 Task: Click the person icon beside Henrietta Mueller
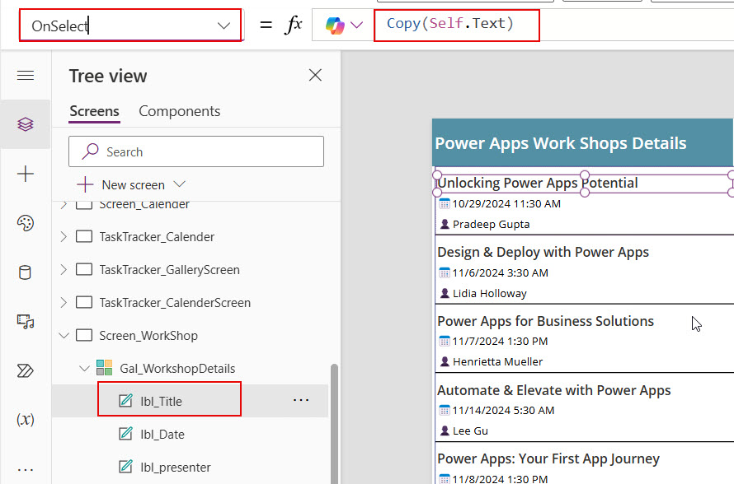coord(445,361)
